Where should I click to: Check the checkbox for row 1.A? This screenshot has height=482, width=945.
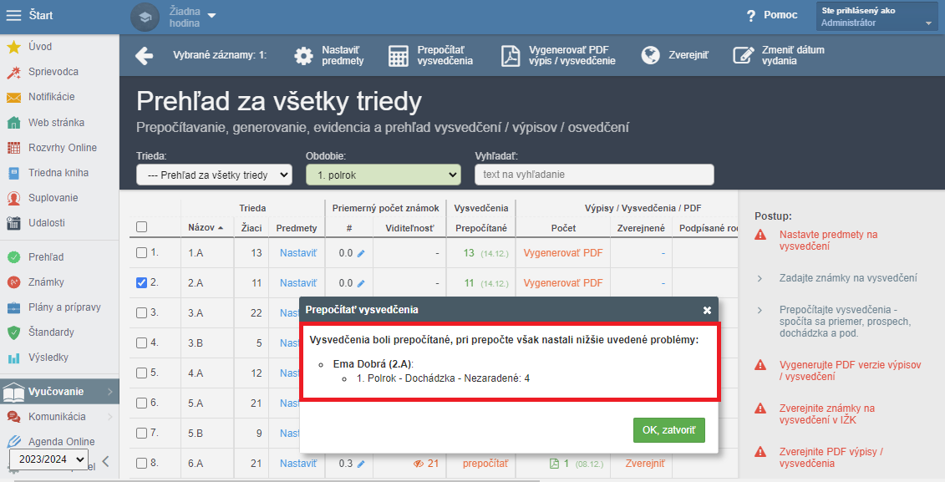(142, 252)
